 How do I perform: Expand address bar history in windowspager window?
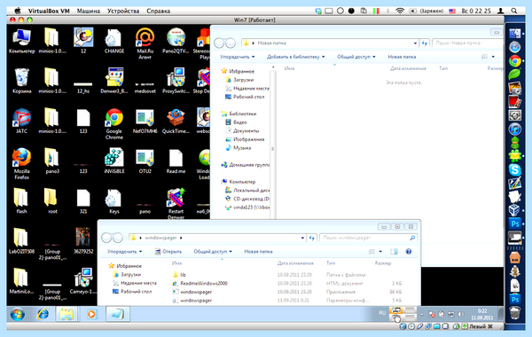(302, 238)
